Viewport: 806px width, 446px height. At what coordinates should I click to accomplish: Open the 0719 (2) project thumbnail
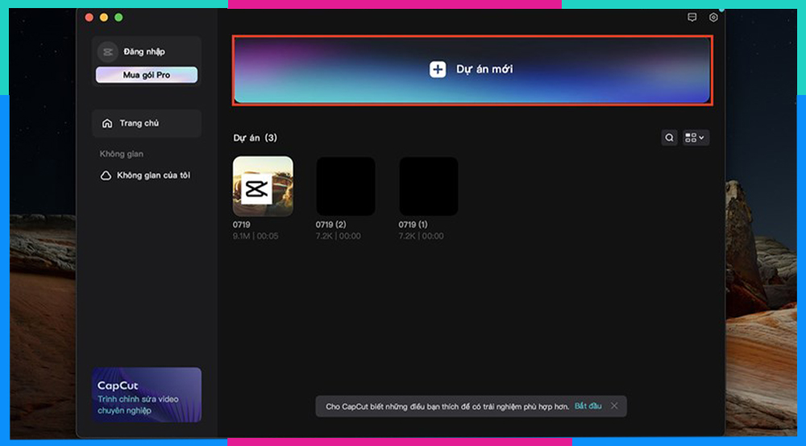point(345,186)
